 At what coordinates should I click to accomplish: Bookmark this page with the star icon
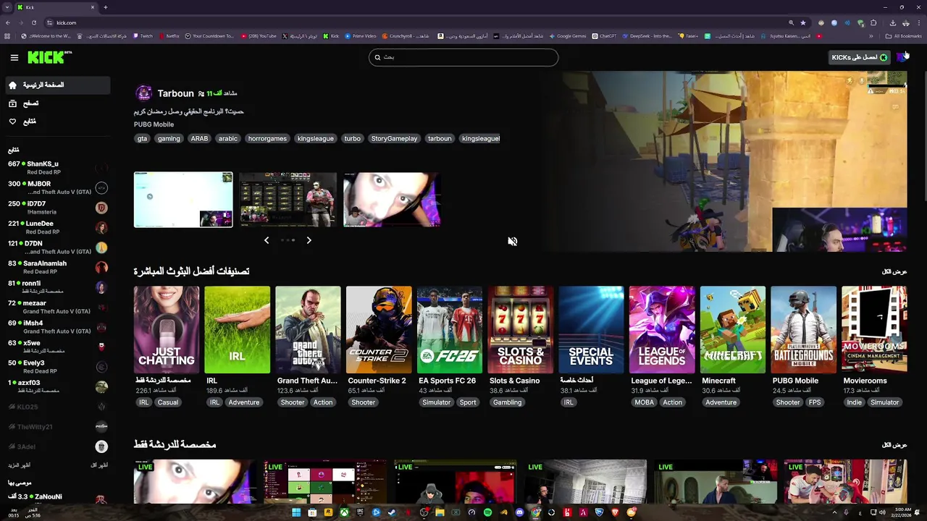pyautogui.click(x=802, y=22)
